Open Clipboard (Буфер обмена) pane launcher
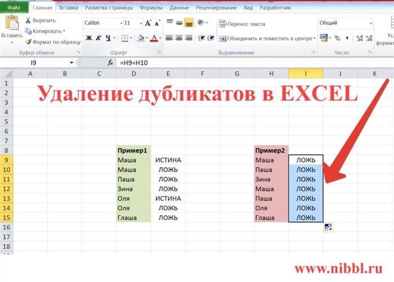This screenshot has height=282, width=394. tap(78, 52)
